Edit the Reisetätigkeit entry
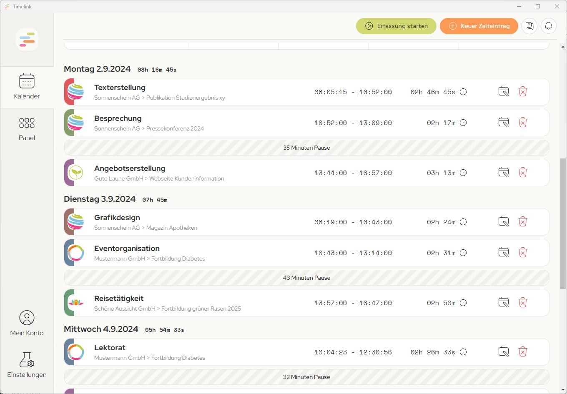The height and width of the screenshot is (394, 567). click(x=504, y=303)
